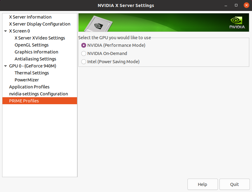This screenshot has width=252, height=192.
Task: Open OpenGL Settings page
Action: [x=32, y=45]
